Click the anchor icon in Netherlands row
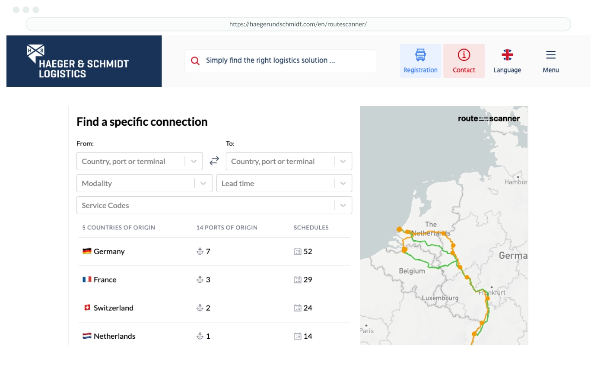597x388 pixels. point(200,336)
